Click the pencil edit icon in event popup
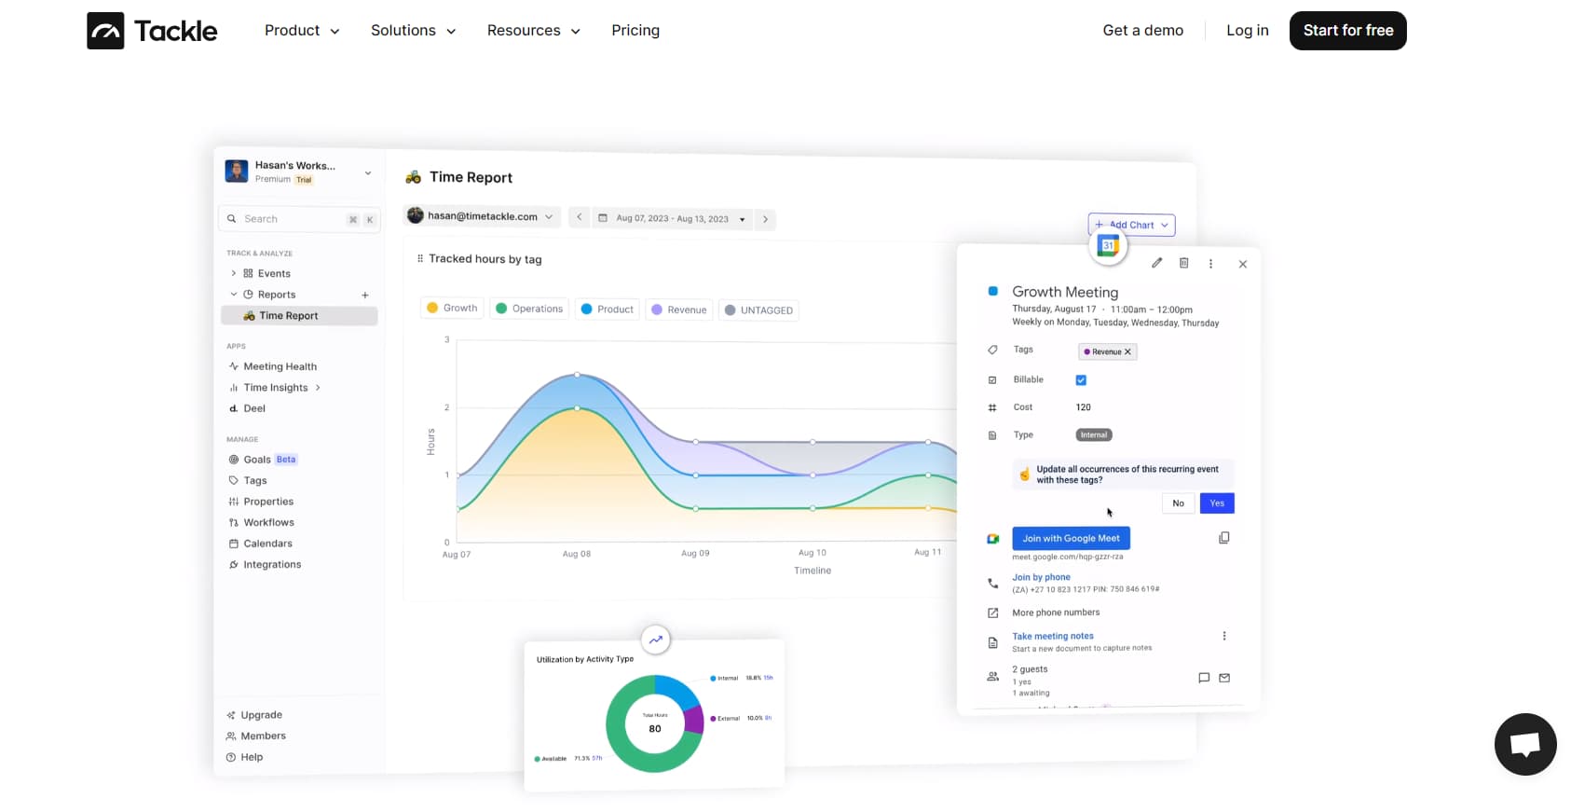1571x812 pixels. [1156, 263]
